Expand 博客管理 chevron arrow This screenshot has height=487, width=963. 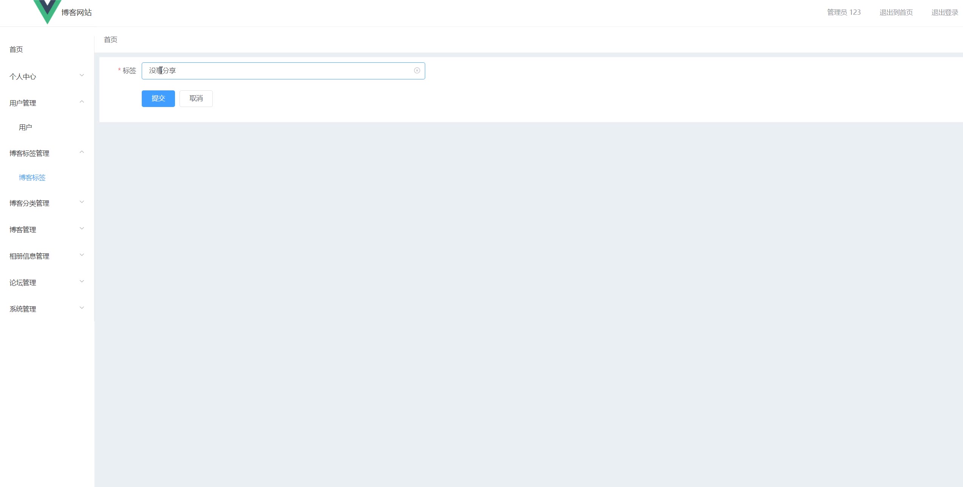(x=82, y=228)
